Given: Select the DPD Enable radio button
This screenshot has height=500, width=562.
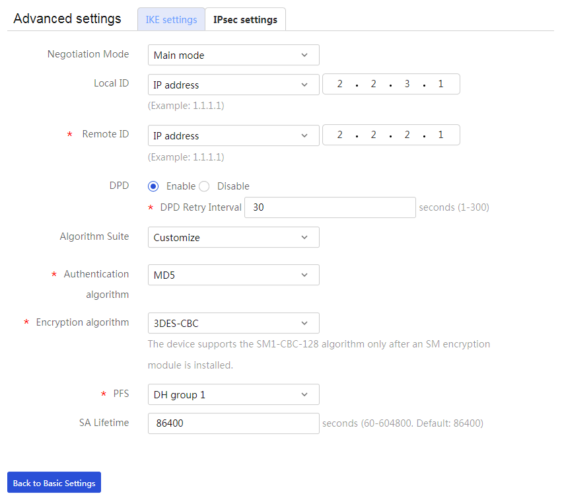Looking at the screenshot, I should tap(153, 186).
